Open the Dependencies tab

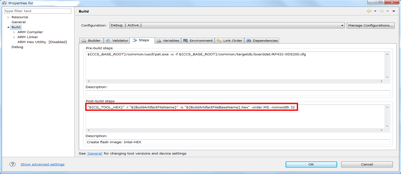point(262,41)
